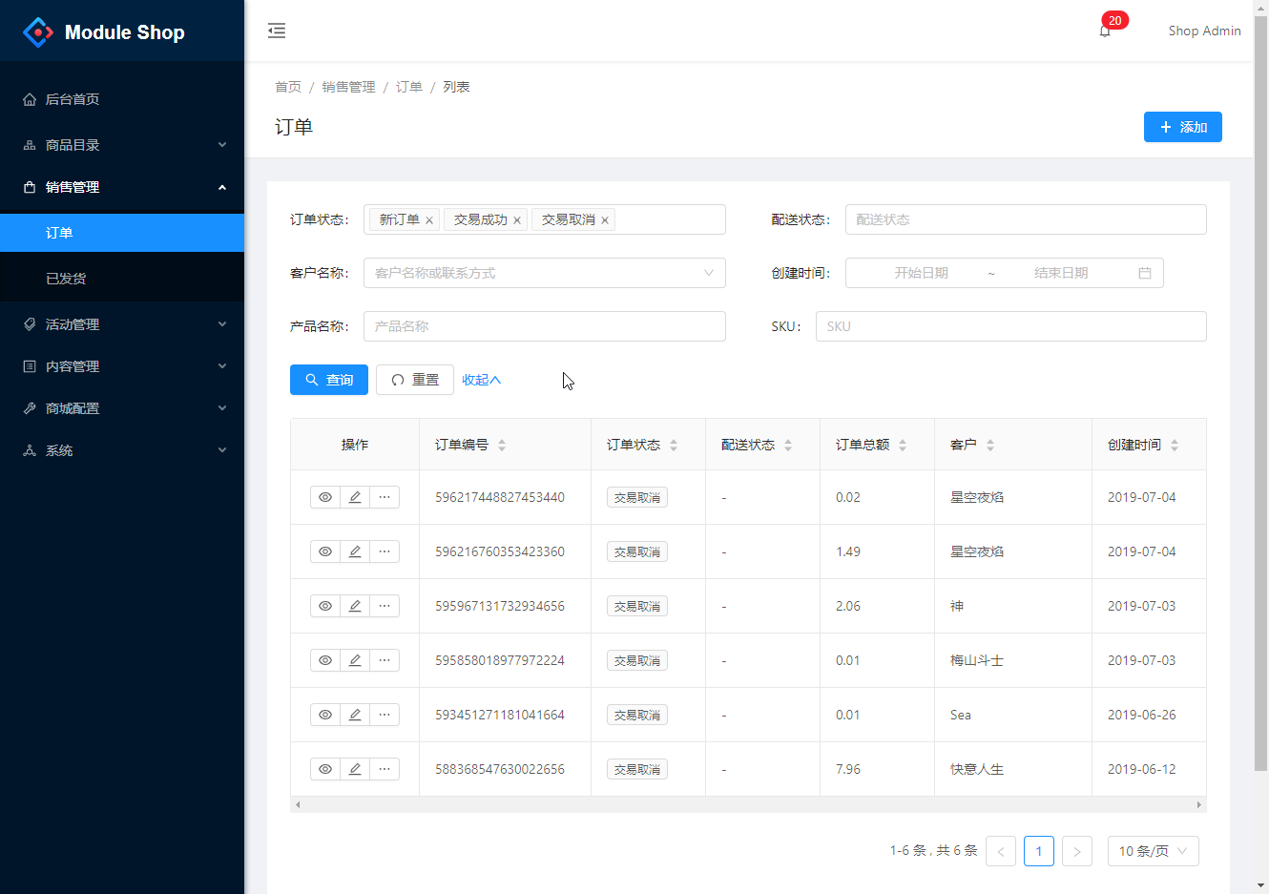Click the 销售管理 breadcrumb
This screenshot has width=1269, height=894.
348,87
